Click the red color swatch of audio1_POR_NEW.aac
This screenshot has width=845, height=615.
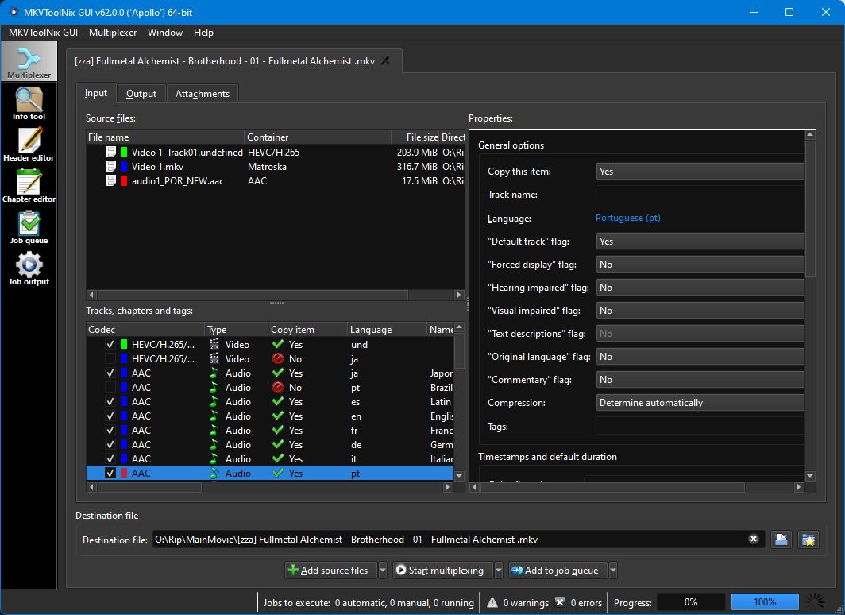coord(123,180)
